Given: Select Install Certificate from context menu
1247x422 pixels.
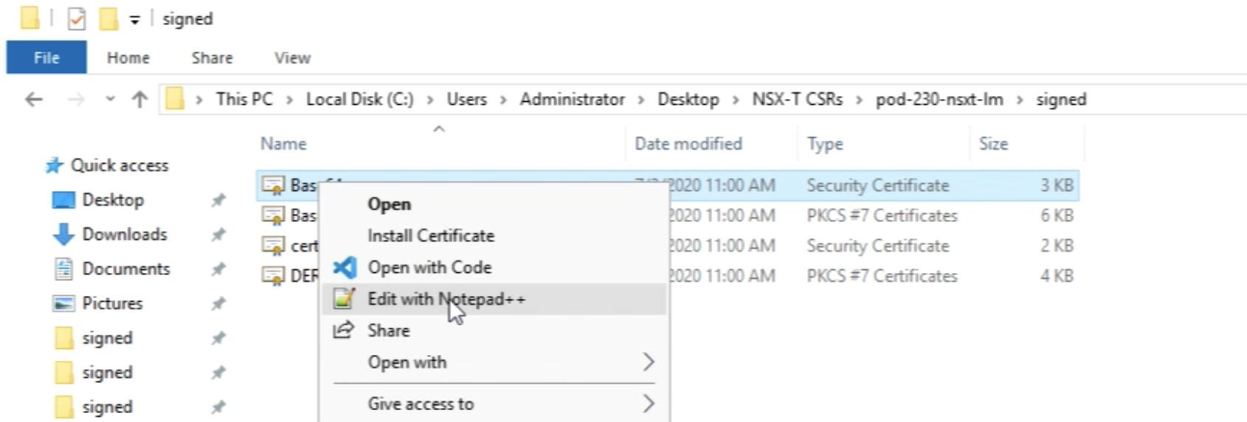Looking at the screenshot, I should tap(431, 236).
